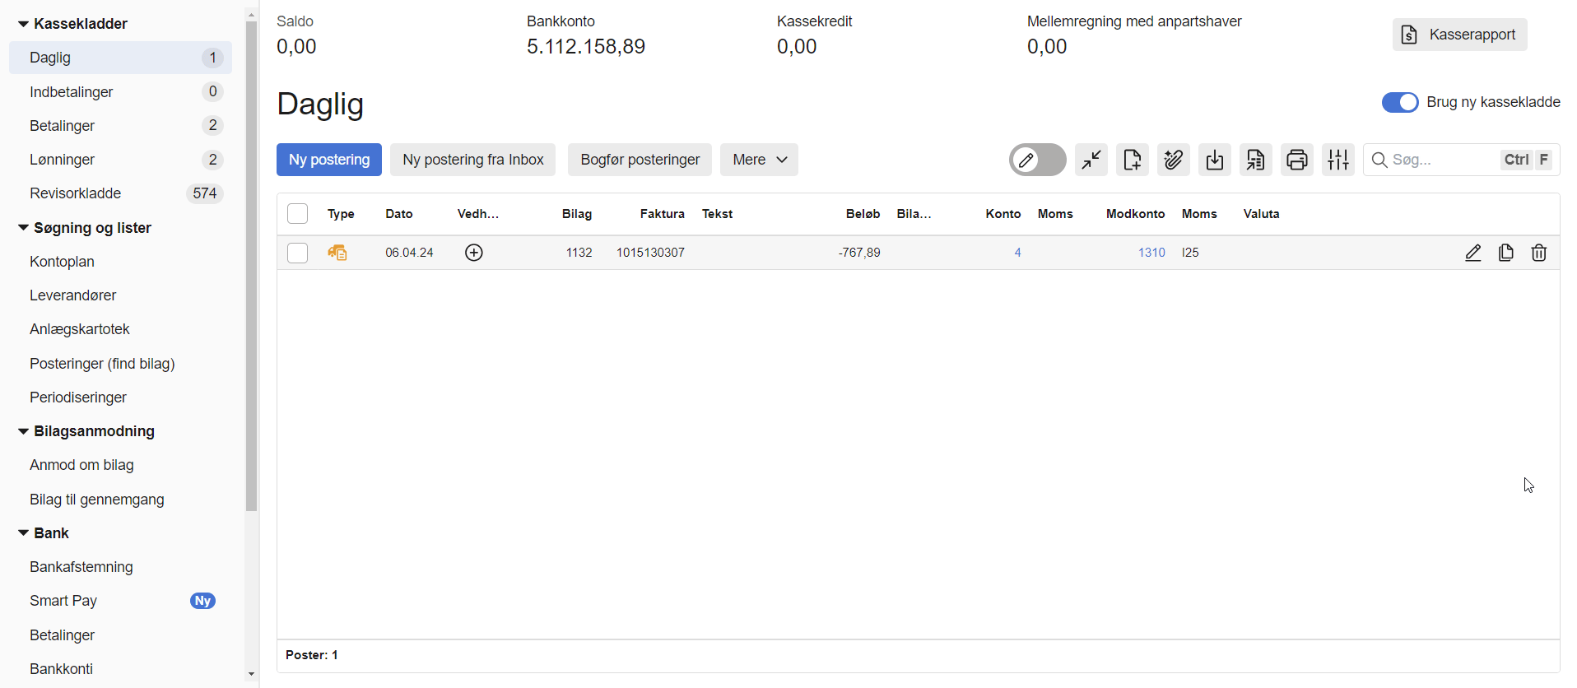Click the collapse arrows toolbar icon
The height and width of the screenshot is (688, 1577).
(1091, 160)
